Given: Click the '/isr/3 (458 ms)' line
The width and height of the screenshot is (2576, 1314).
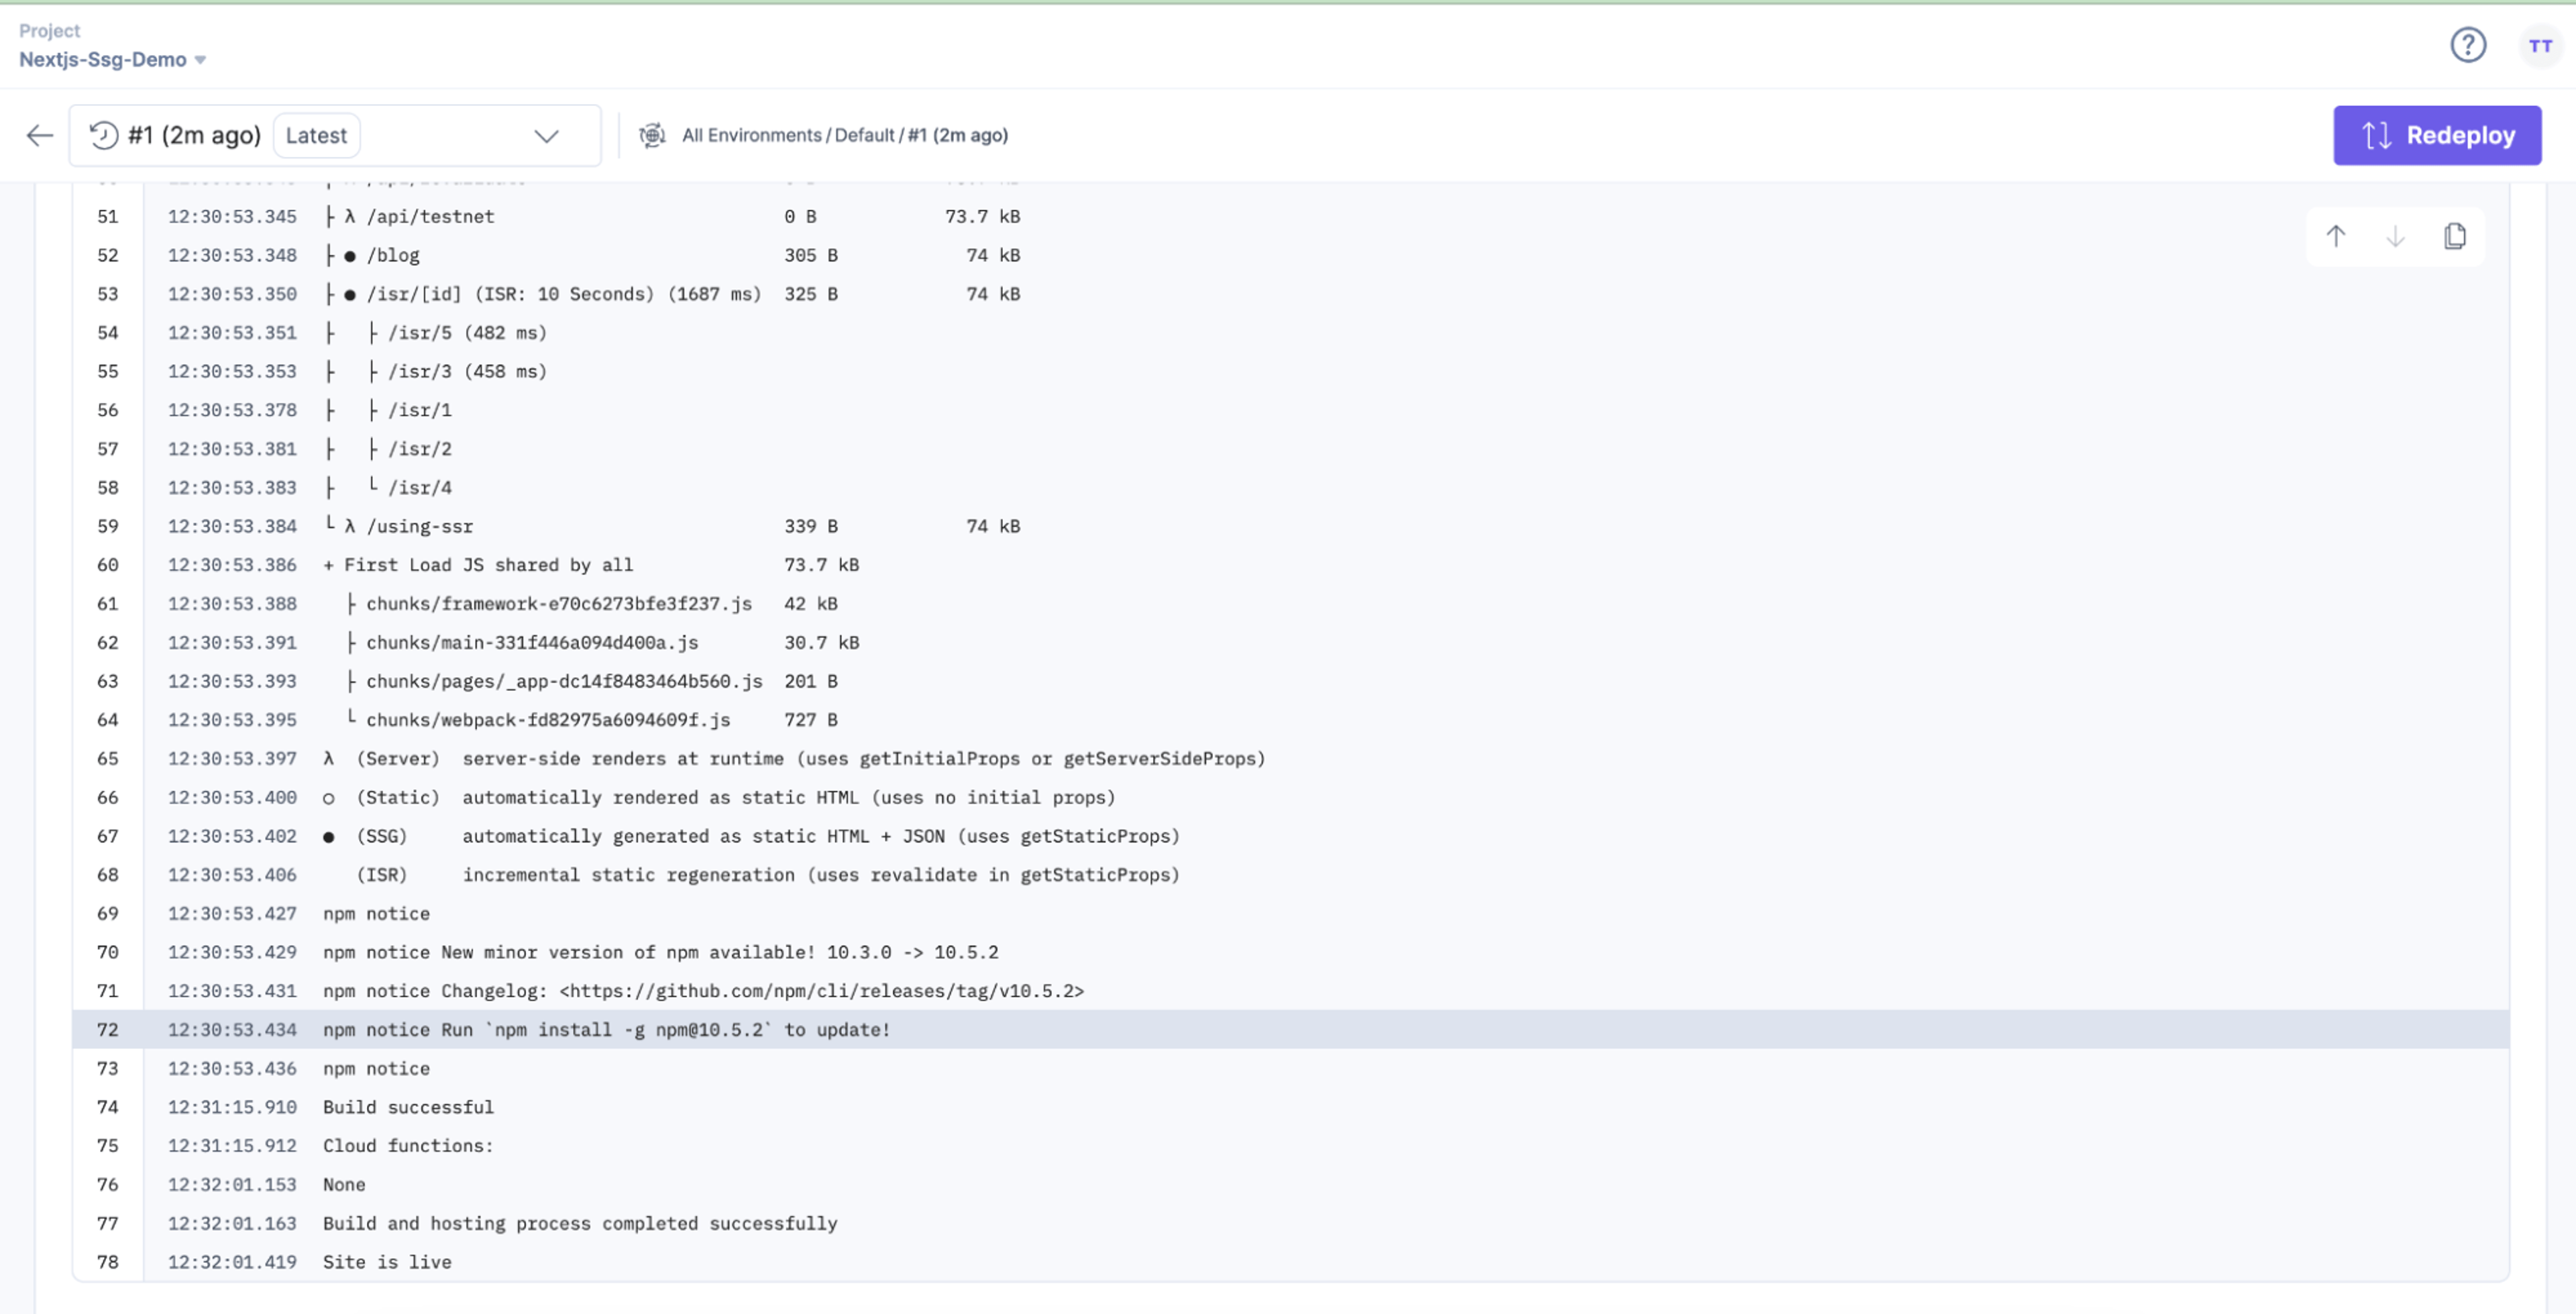Looking at the screenshot, I should (x=1290, y=371).
